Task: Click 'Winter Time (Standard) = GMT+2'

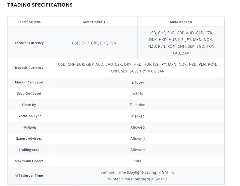Action: click(x=137, y=179)
